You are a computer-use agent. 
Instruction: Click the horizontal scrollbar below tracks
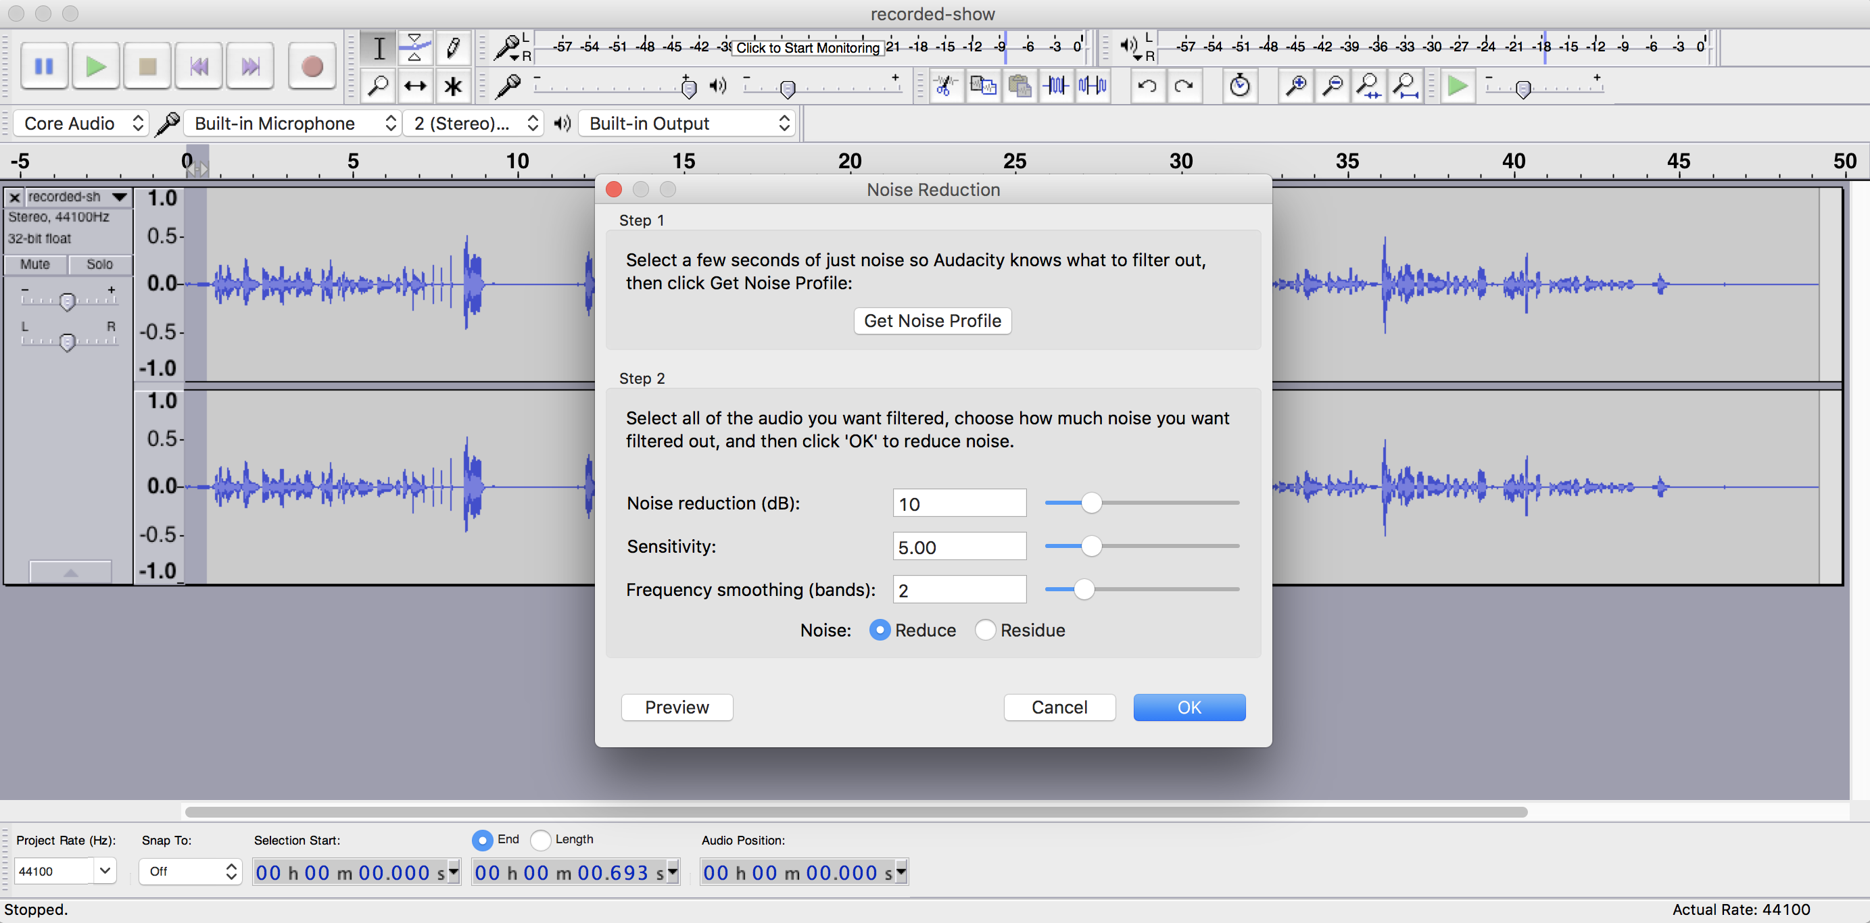click(857, 812)
